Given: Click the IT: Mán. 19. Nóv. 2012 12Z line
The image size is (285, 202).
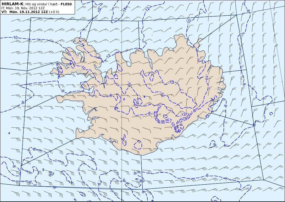Looking at the screenshot, I should [x=23, y=8].
